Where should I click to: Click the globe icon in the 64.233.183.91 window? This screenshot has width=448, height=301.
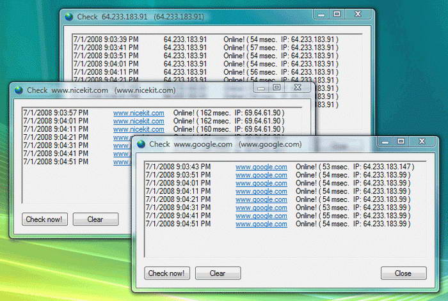tap(68, 16)
